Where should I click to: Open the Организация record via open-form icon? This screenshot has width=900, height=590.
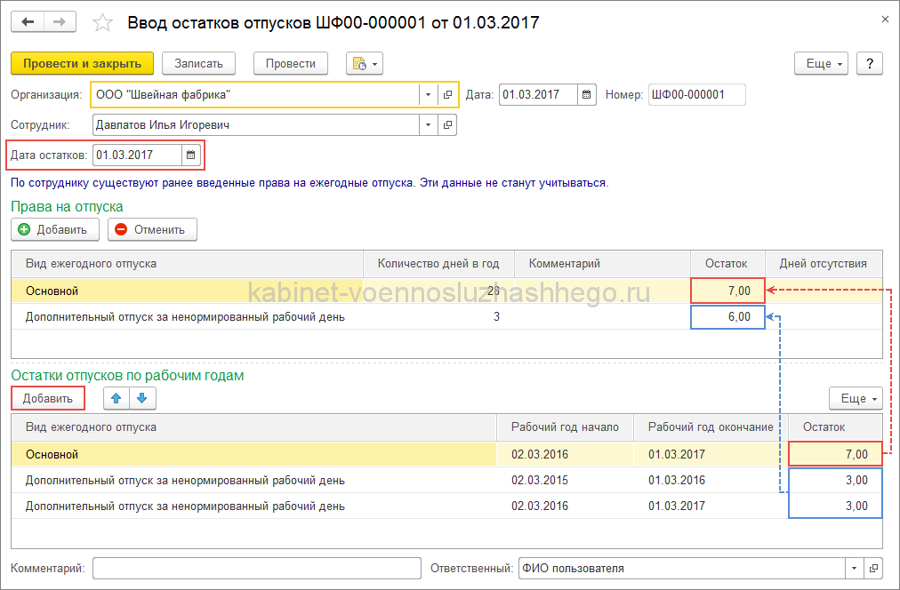447,95
